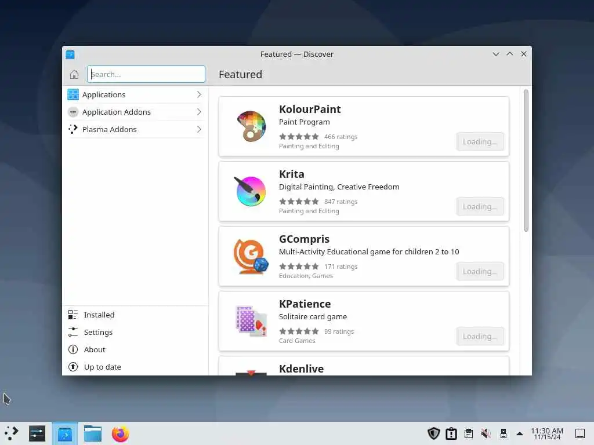594x445 pixels.
Task: Click KolourPaint's star rating
Action: tap(299, 137)
